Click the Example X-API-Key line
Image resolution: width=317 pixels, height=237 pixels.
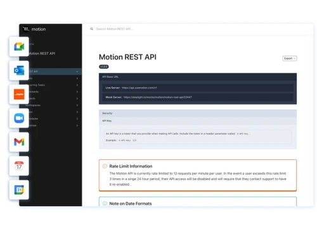pyautogui.click(x=121, y=140)
